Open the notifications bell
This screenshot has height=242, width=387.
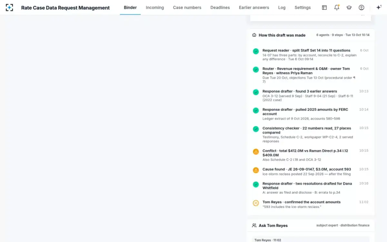point(337,7)
